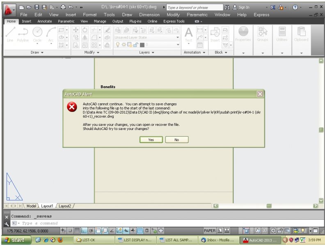This screenshot has height=246, width=325.
Task: Click the Rotate tool icon
Action: point(85,30)
